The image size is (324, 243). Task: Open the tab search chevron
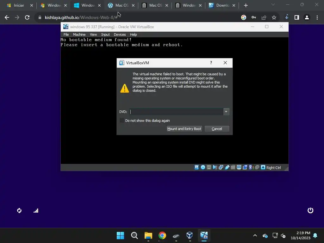tap(273, 4)
